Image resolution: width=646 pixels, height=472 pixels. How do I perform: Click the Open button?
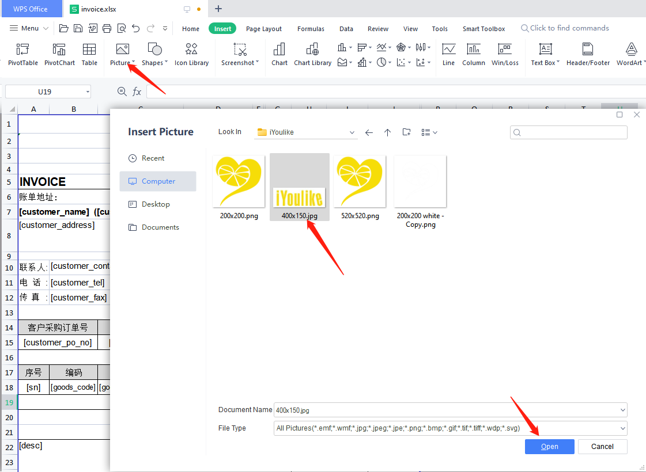[x=549, y=447]
